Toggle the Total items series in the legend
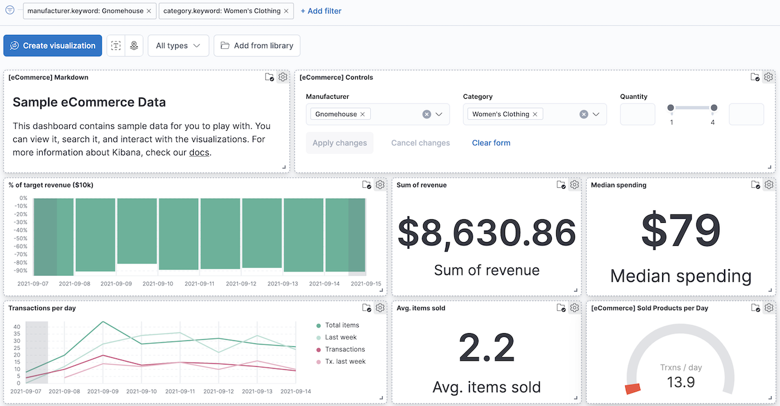Screen dimensions: 780x406 (343, 325)
